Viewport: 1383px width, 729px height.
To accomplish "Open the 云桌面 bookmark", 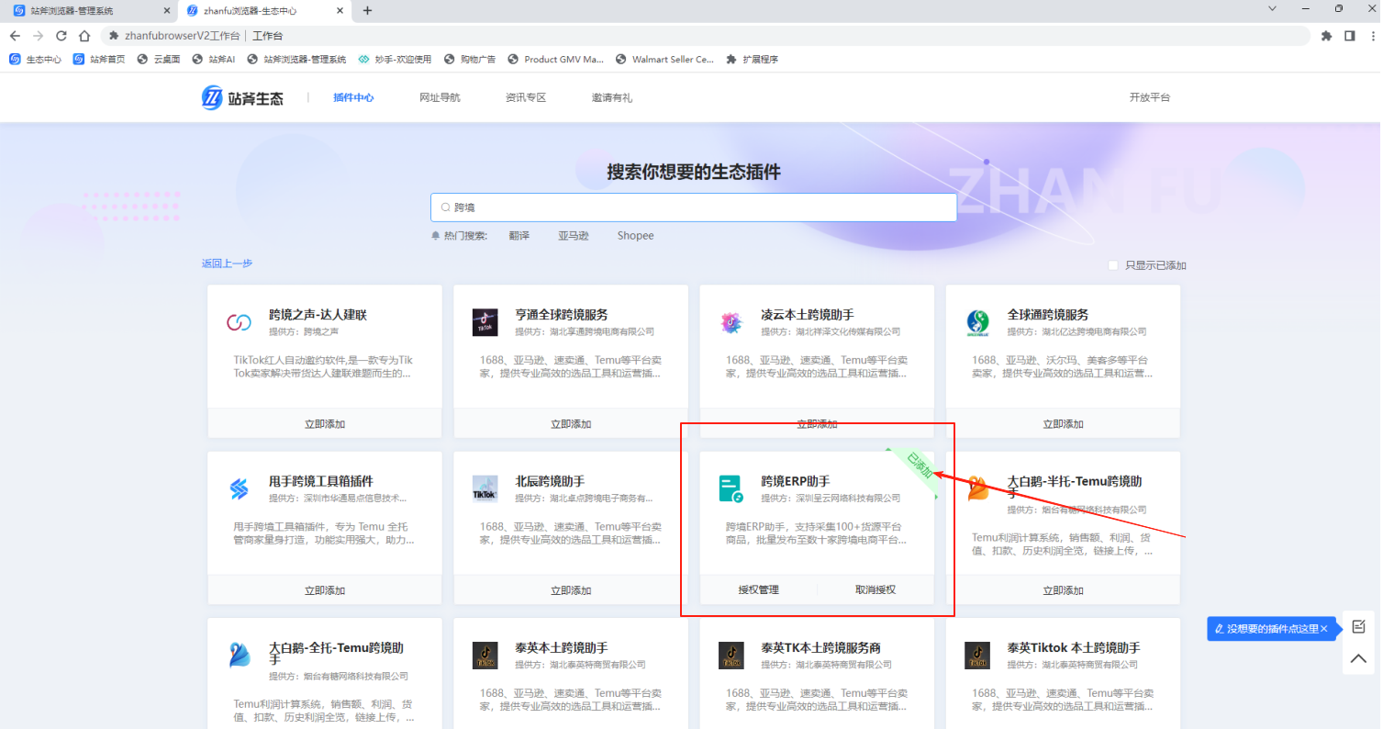I will coord(159,59).
